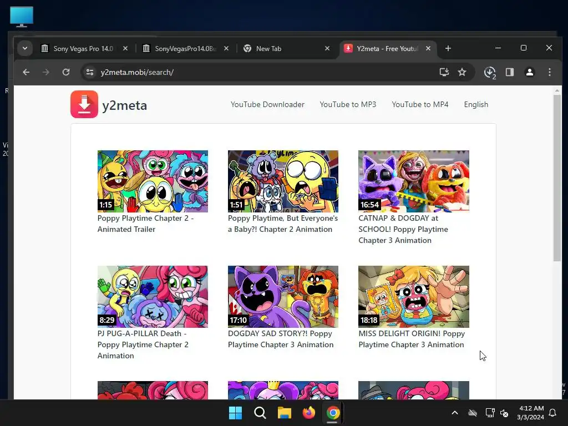Close the SonyVegasPro14.0Bu tab
The image size is (568, 426).
point(226,48)
